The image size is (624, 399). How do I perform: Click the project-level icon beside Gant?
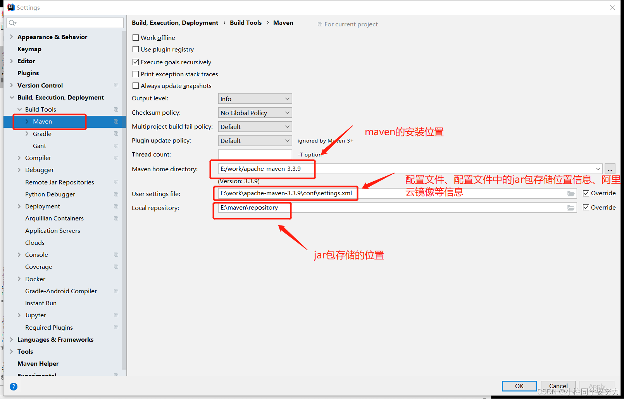coord(116,146)
